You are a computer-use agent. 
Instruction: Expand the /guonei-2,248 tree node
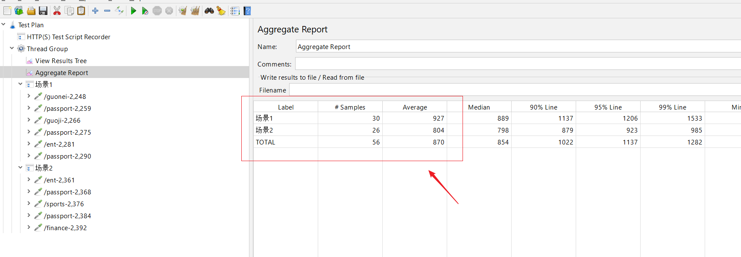pos(29,96)
